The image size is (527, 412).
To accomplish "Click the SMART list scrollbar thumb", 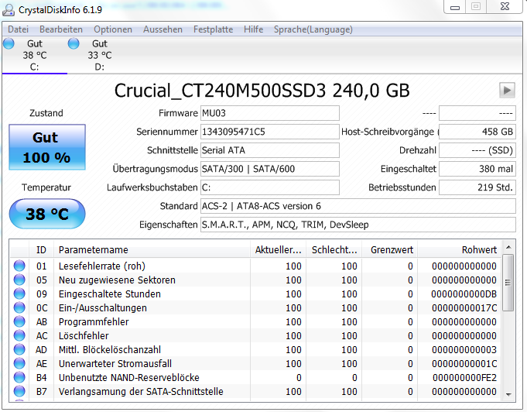I will (508, 283).
